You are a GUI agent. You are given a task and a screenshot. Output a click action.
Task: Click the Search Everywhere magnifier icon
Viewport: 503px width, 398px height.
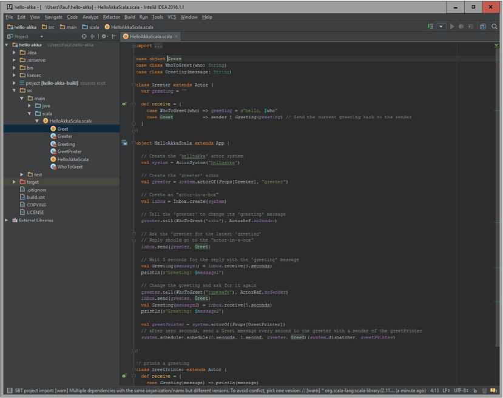point(495,27)
